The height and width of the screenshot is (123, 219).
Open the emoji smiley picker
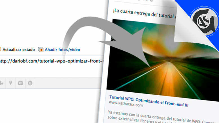tap(30, 83)
